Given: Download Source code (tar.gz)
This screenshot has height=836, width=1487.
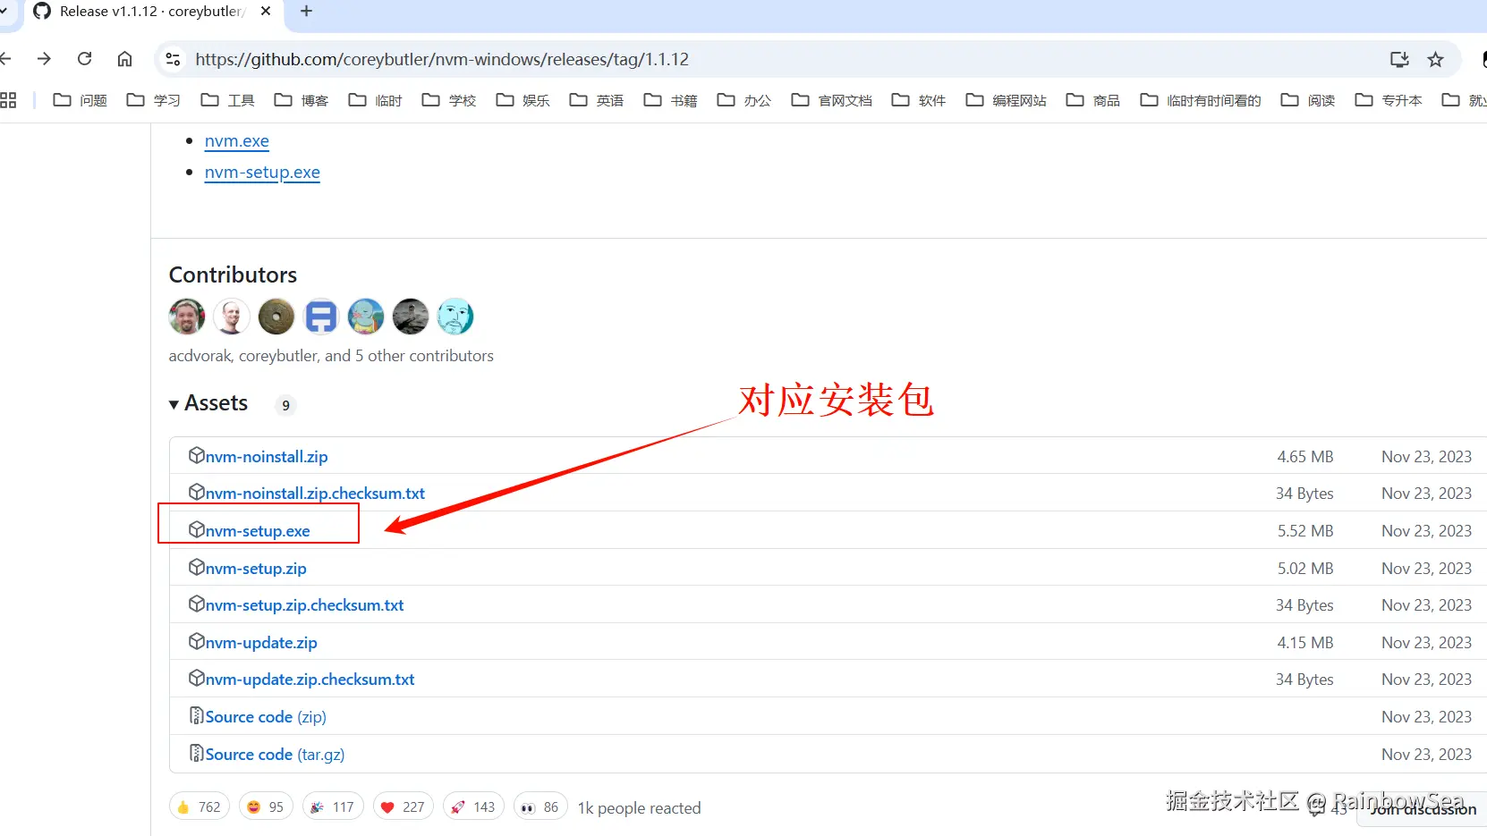Looking at the screenshot, I should (275, 755).
